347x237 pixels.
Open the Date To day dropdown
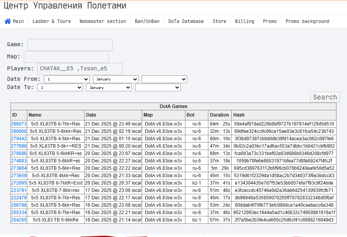point(60,87)
